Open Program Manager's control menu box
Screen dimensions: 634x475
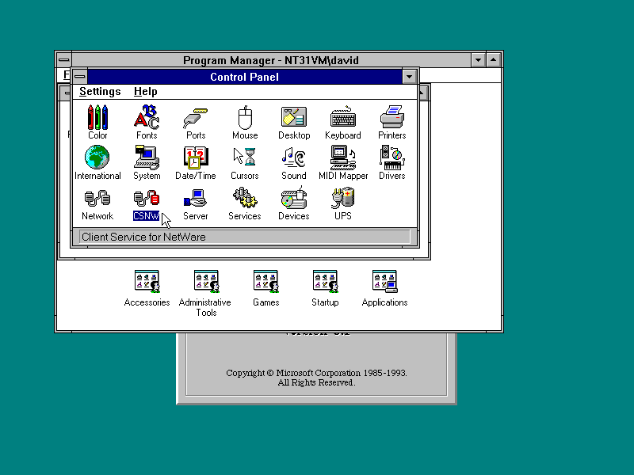tap(63, 60)
